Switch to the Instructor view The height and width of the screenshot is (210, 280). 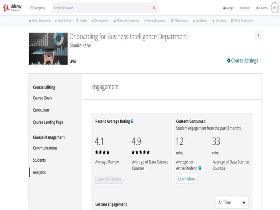click(x=245, y=7)
